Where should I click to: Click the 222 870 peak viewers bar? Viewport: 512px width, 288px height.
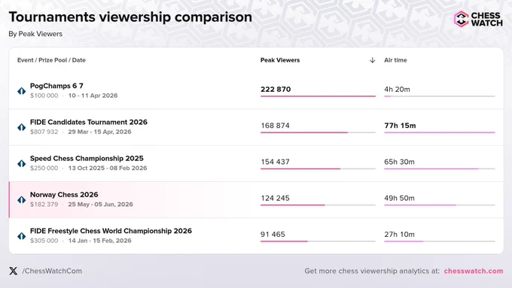coord(318,96)
